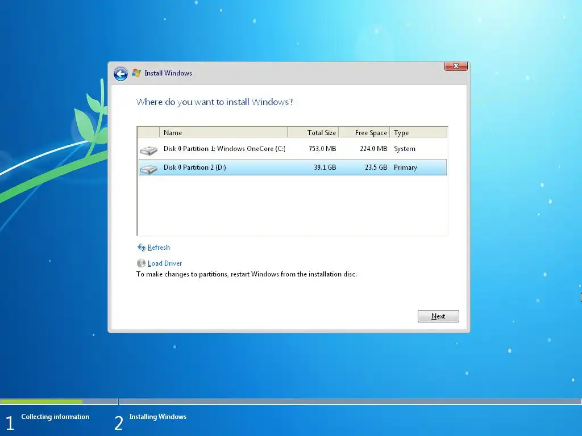Open the Load Driver link
The height and width of the screenshot is (436, 582).
(x=165, y=263)
